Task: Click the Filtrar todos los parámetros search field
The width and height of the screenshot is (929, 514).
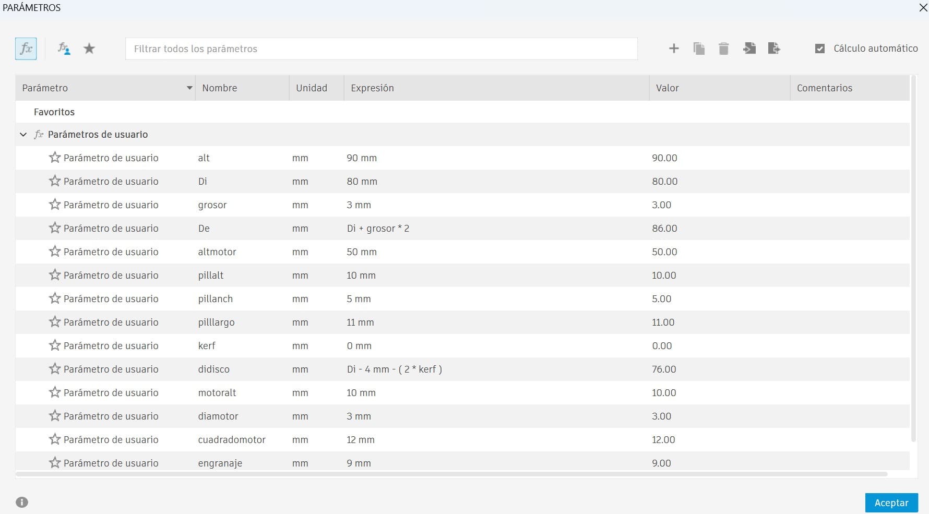Action: pos(382,49)
